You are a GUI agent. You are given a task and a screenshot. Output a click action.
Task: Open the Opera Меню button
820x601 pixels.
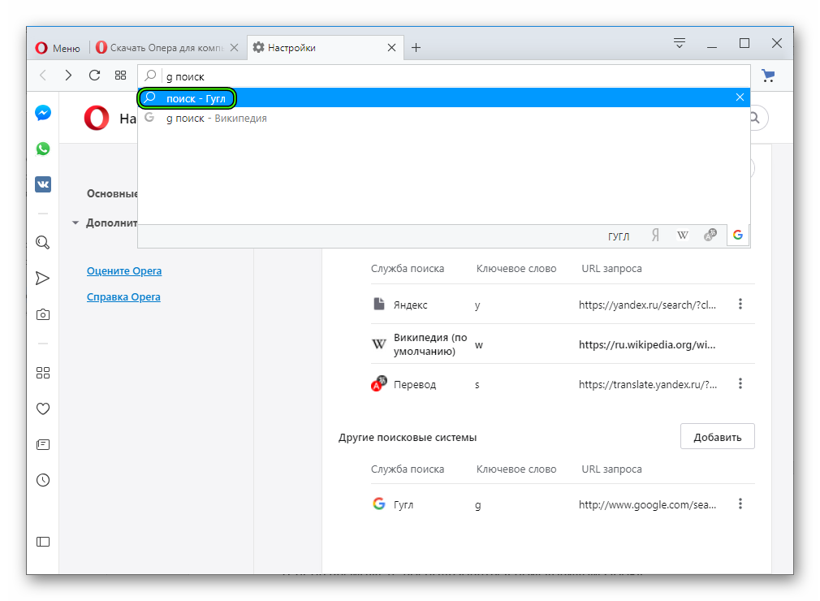click(x=58, y=48)
